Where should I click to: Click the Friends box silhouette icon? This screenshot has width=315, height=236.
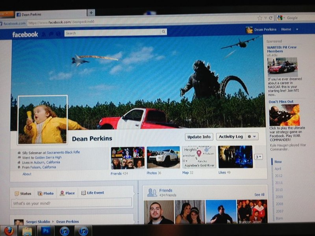point(152,193)
